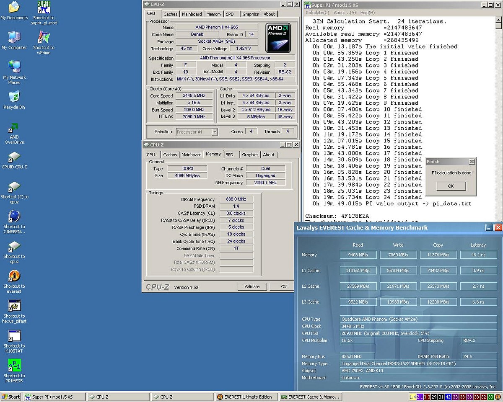Click the EVEREST CPU Clock value 3448.6 MHz

point(419,326)
